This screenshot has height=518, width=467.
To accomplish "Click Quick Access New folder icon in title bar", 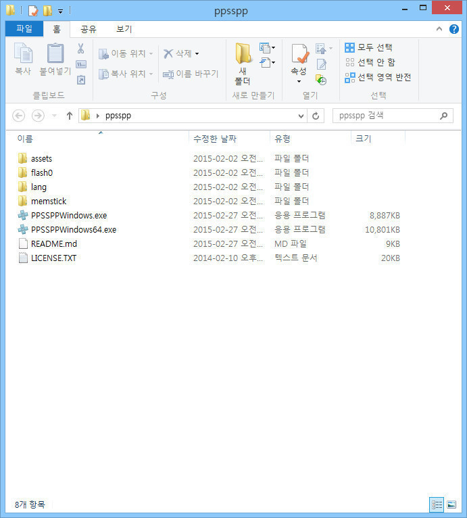I will pos(47,11).
